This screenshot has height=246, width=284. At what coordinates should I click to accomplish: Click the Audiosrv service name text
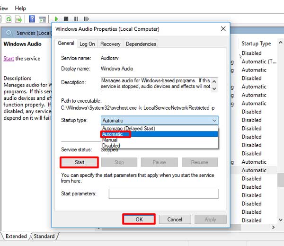click(110, 58)
